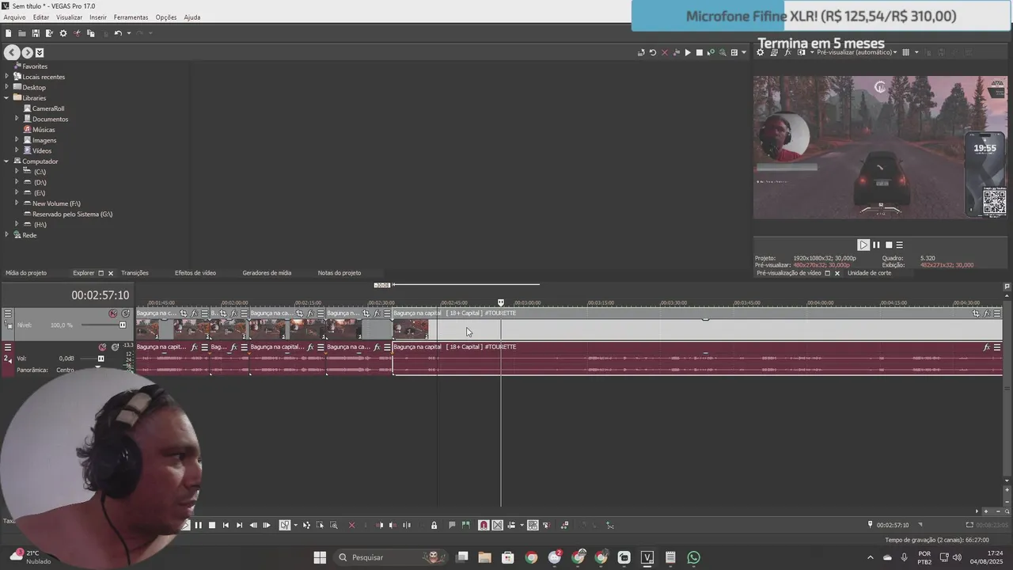
Task: Collapse the Computador tree node
Action: click(7, 161)
